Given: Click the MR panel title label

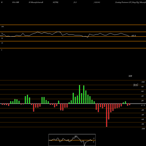Looking at the screenshot, I should (130, 76).
